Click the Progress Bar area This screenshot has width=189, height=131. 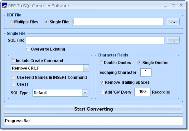93,121
